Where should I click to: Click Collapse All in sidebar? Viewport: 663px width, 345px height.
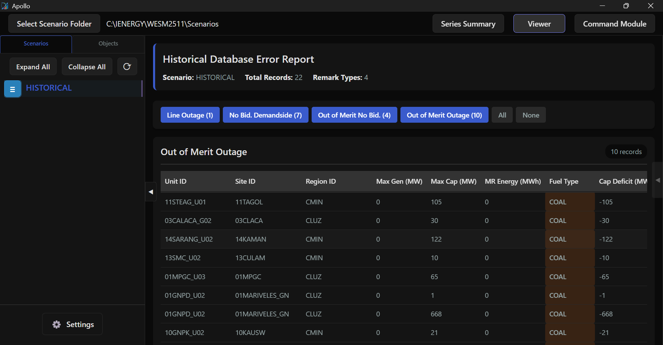coord(87,67)
